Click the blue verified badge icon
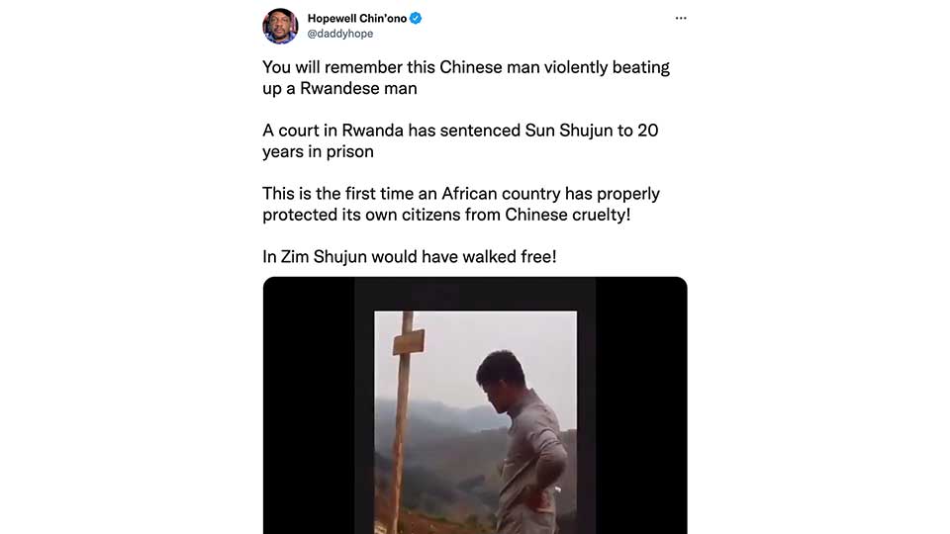This screenshot has width=950, height=534. [x=416, y=18]
